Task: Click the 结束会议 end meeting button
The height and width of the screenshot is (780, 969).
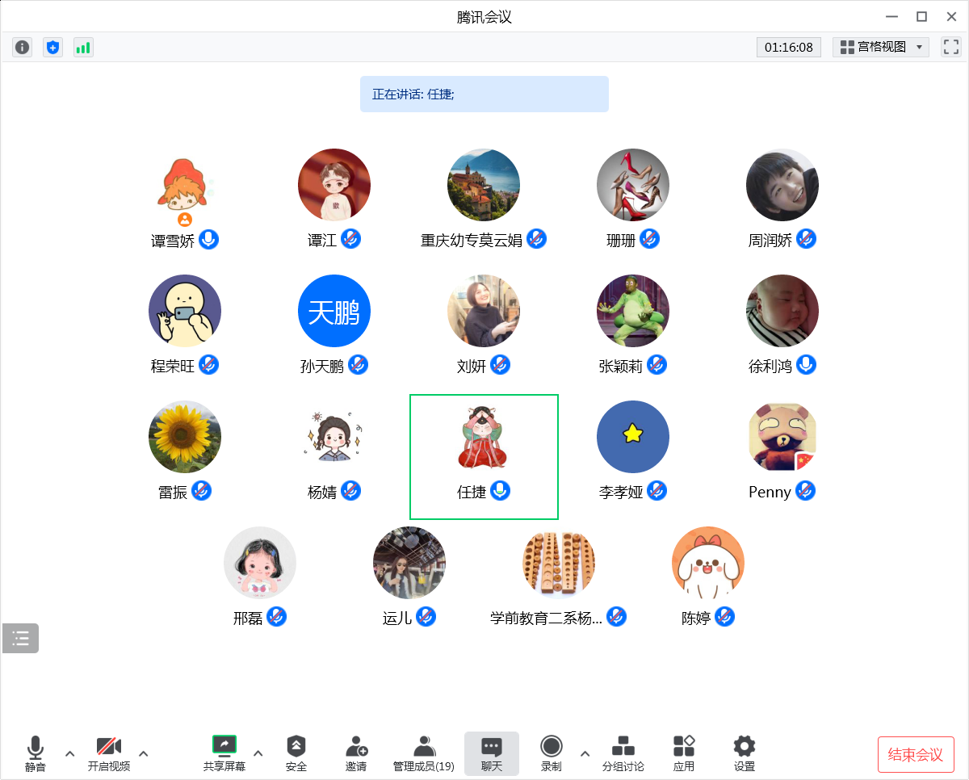Action: tap(916, 754)
